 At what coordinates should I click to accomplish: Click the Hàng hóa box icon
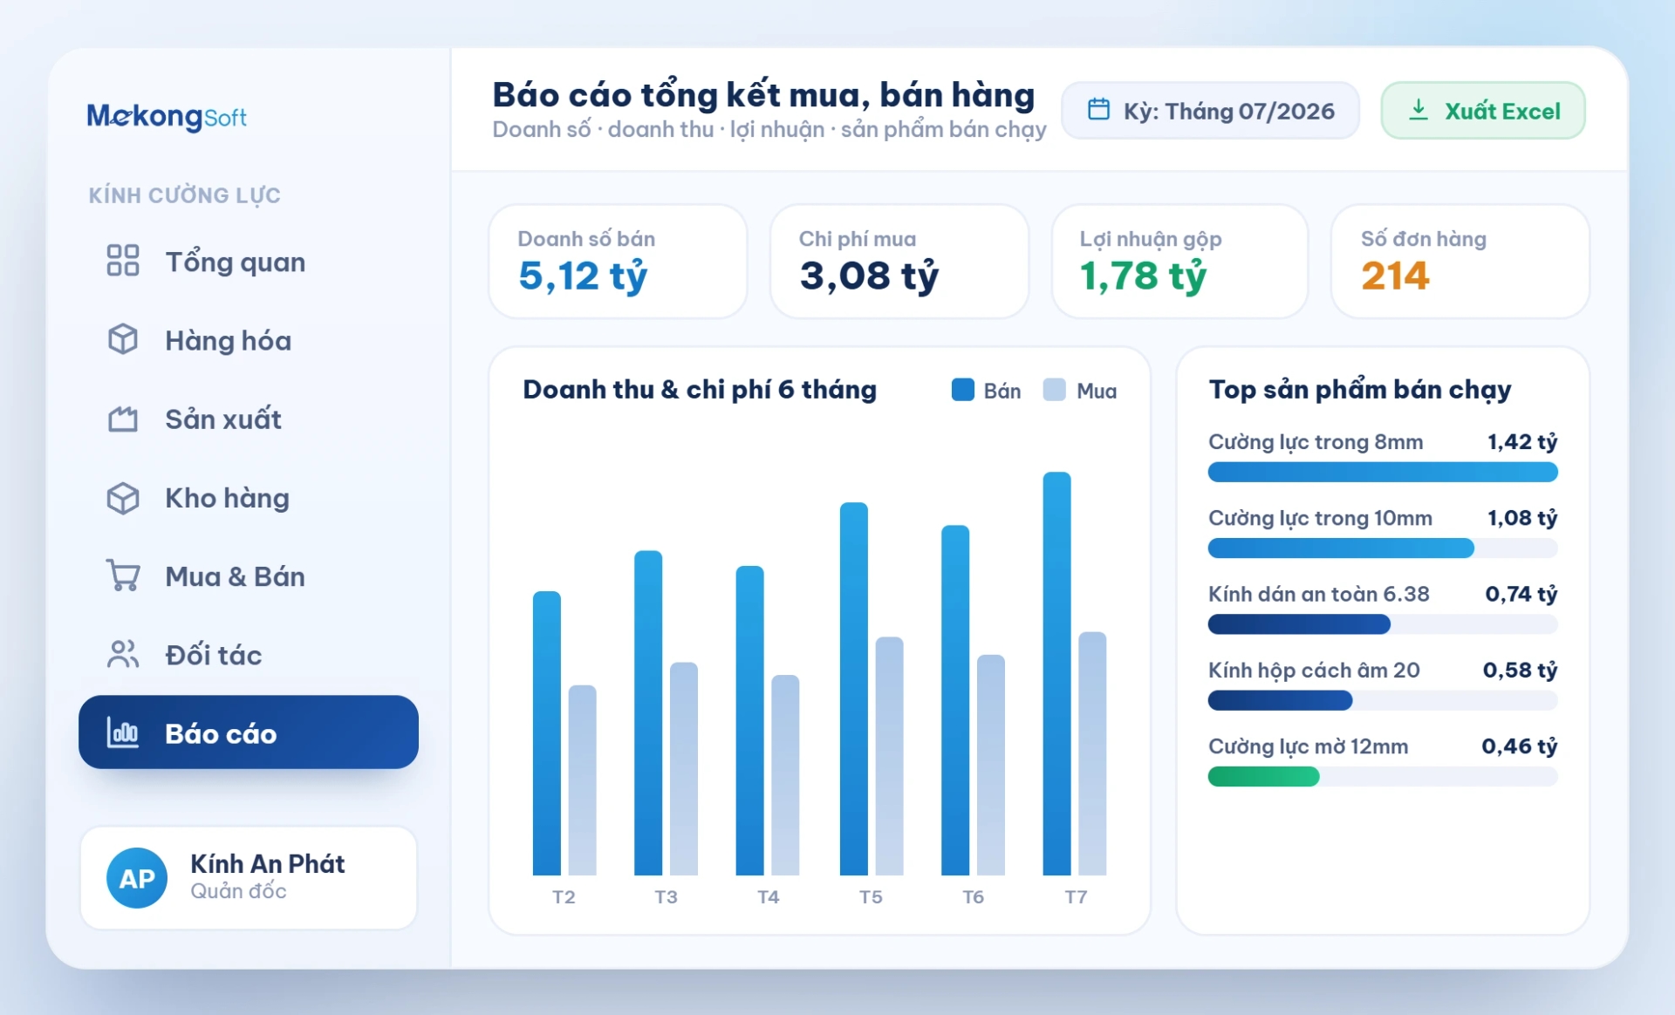pos(123,339)
